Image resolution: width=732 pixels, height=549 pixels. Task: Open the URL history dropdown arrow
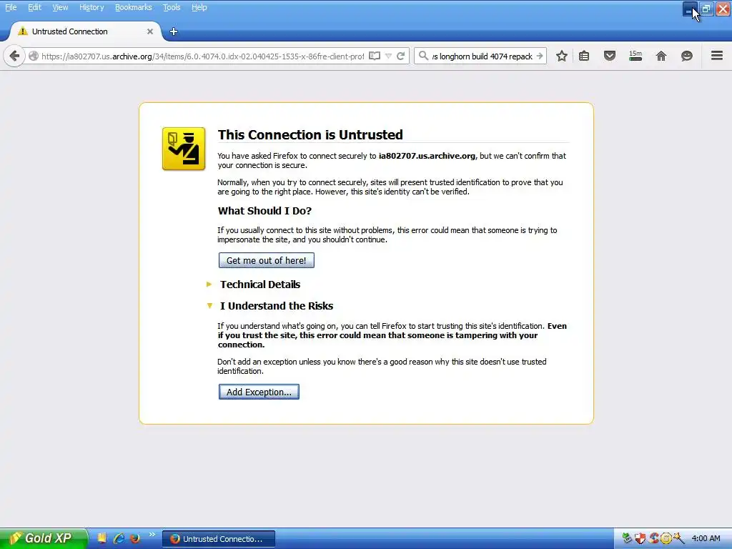click(x=388, y=56)
